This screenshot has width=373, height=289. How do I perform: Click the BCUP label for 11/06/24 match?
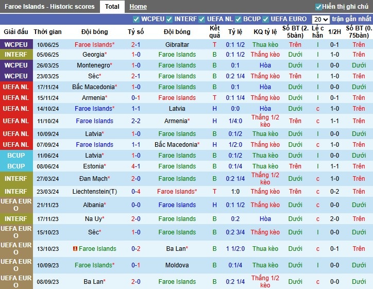pos(16,156)
